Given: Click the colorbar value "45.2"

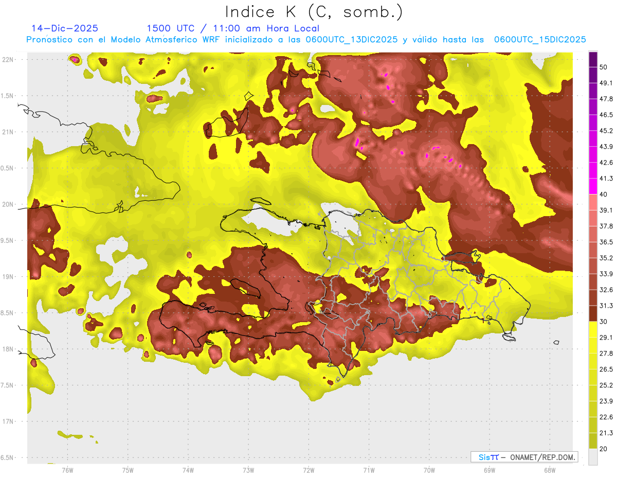Looking at the screenshot, I should (606, 131).
